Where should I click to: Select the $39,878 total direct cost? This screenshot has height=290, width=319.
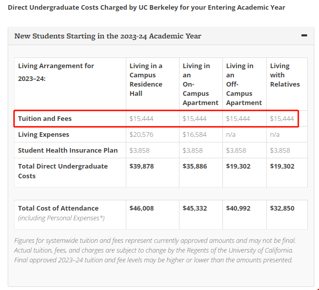(142, 166)
